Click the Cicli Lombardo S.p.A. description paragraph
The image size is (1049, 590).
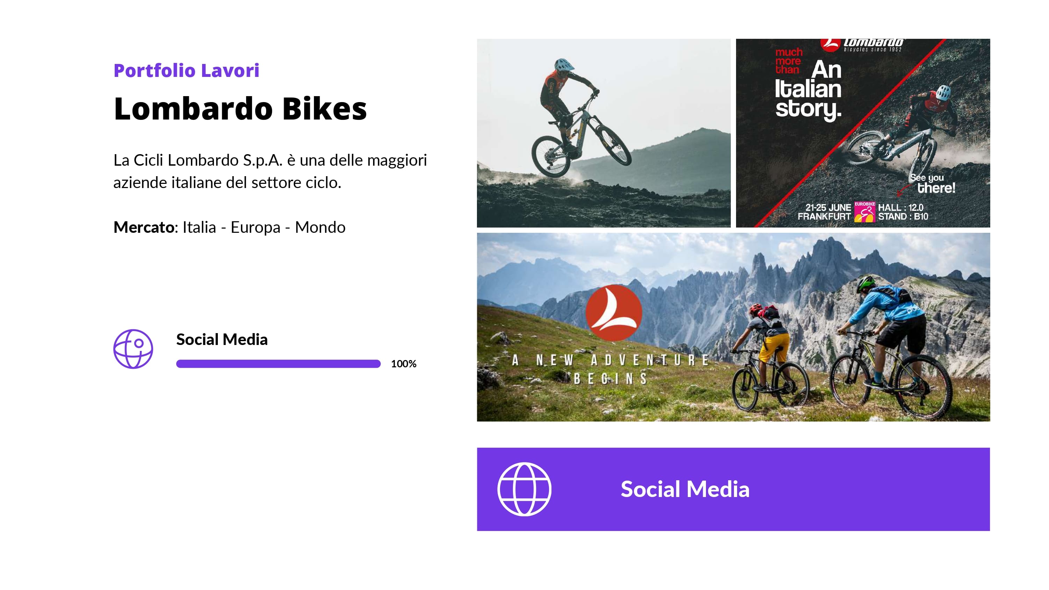[270, 171]
